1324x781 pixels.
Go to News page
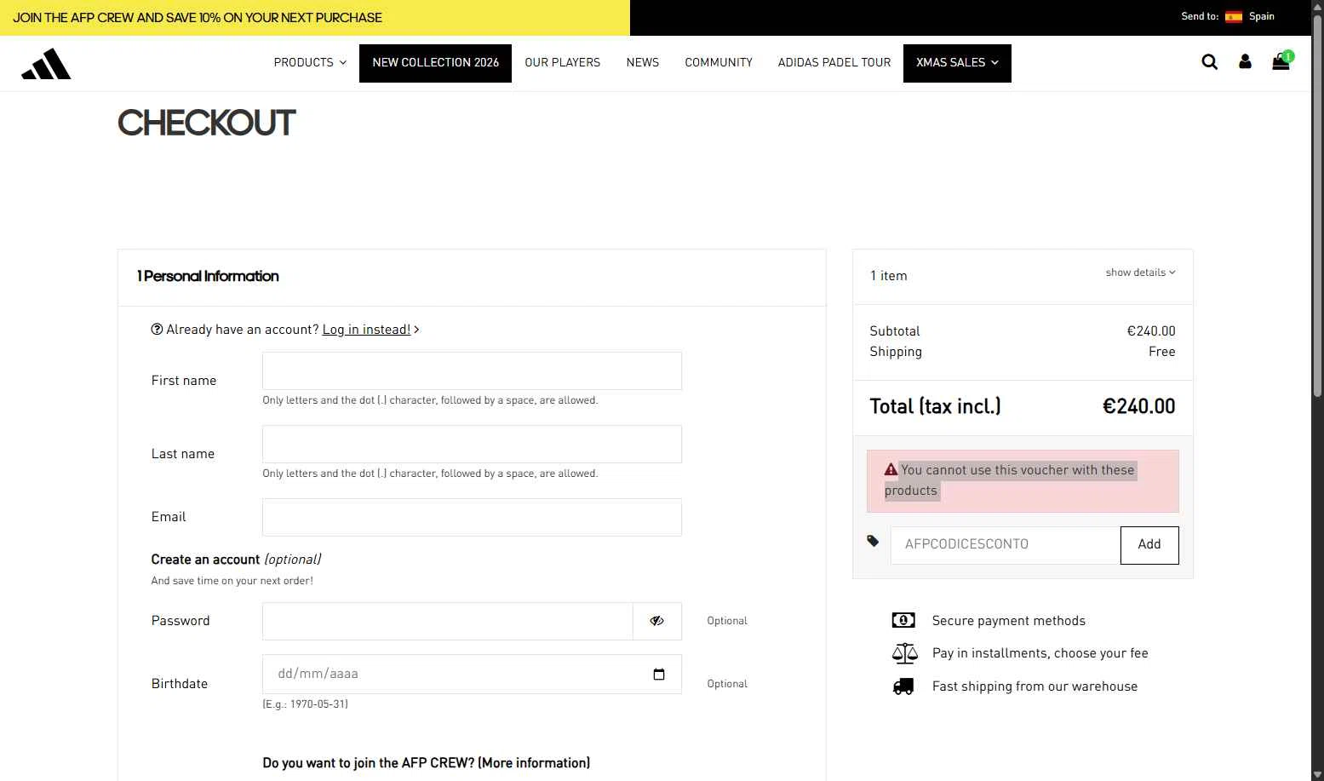(642, 63)
